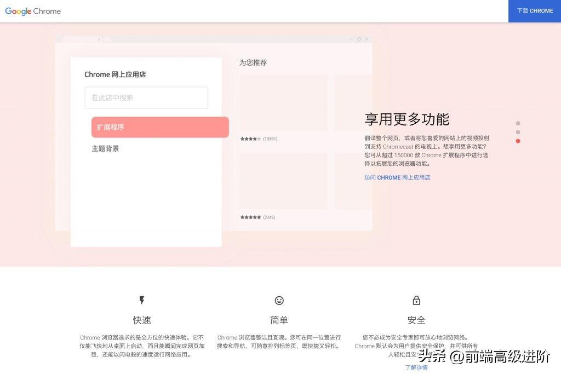Click the 下载 CHROME button
This screenshot has height=374, width=561.
pyautogui.click(x=535, y=11)
